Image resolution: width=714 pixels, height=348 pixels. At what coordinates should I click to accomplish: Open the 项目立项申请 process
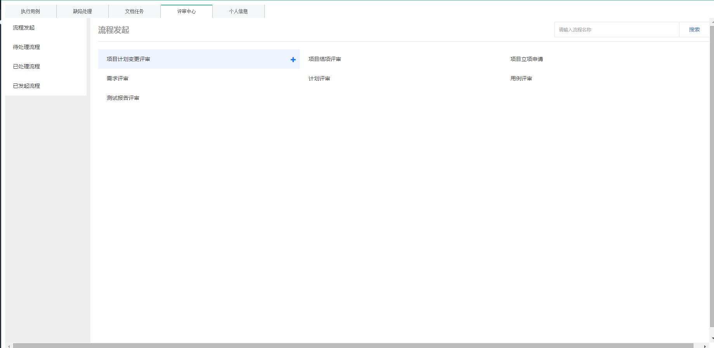[527, 59]
